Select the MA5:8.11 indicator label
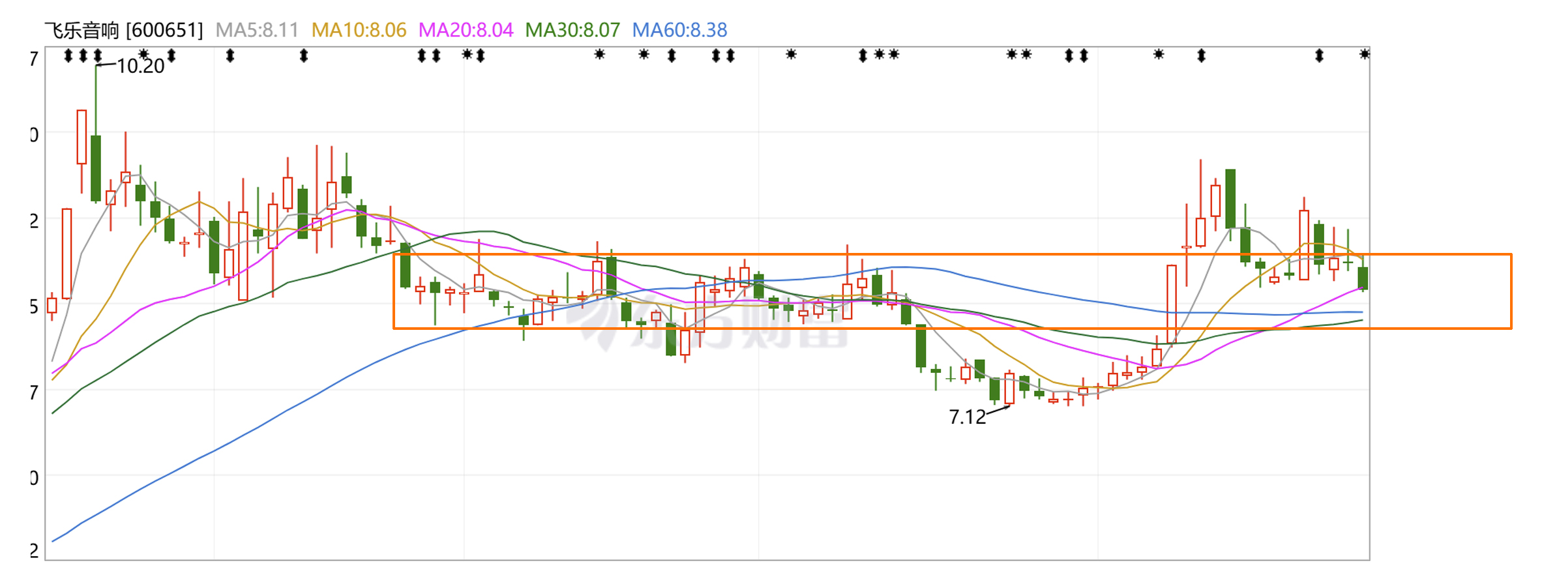Viewport: 1557px width, 588px height. tap(257, 30)
